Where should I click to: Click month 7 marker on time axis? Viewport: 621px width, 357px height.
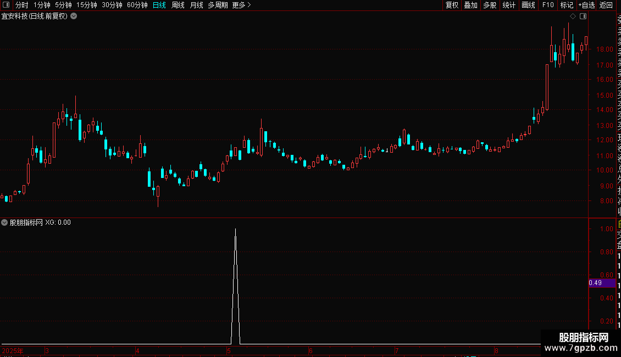[x=396, y=350]
